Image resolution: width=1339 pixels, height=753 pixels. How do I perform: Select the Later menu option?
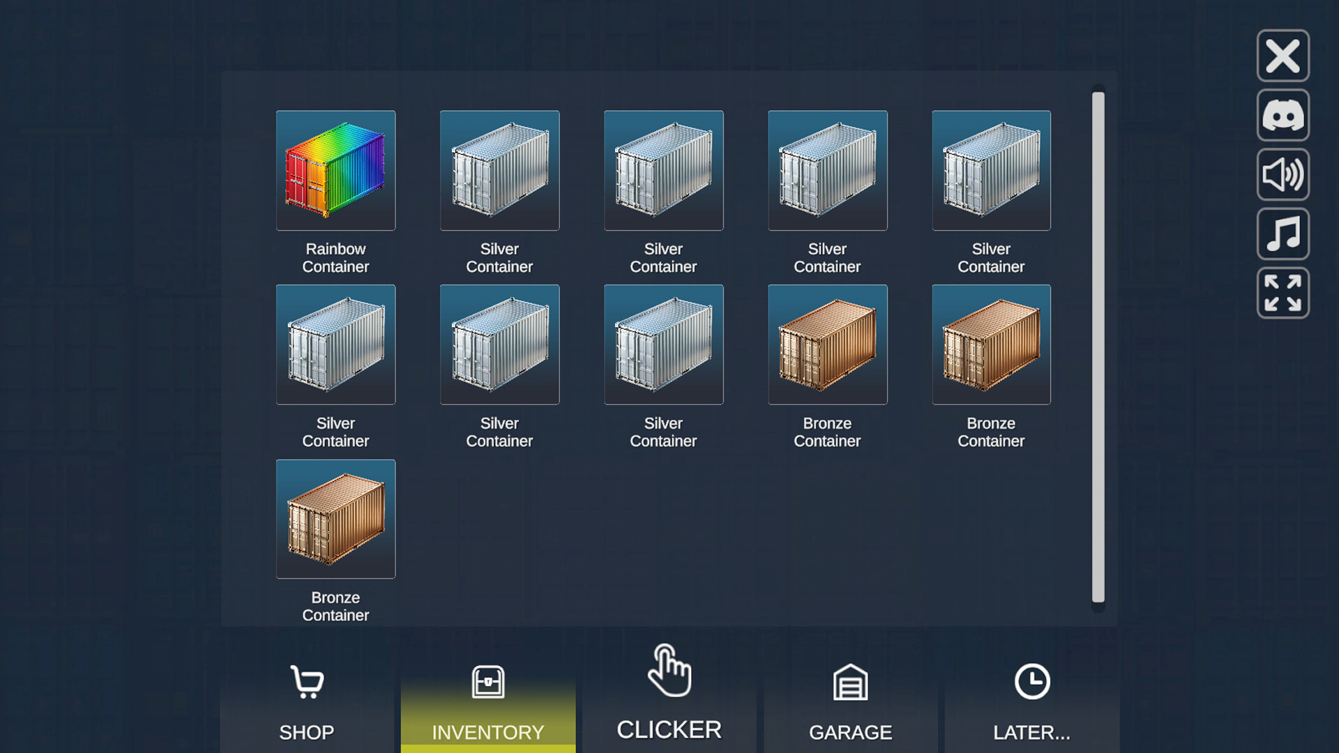coord(1031,731)
